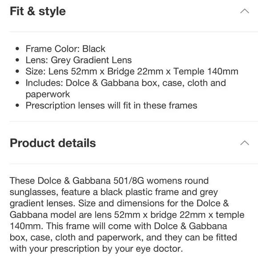Collapse the Product details section chevron

(x=245, y=143)
